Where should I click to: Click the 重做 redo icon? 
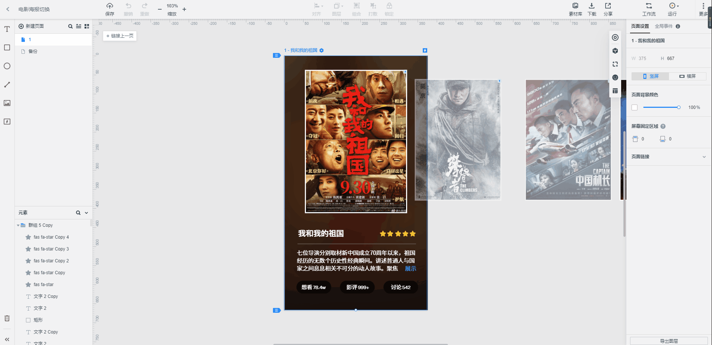tap(145, 6)
